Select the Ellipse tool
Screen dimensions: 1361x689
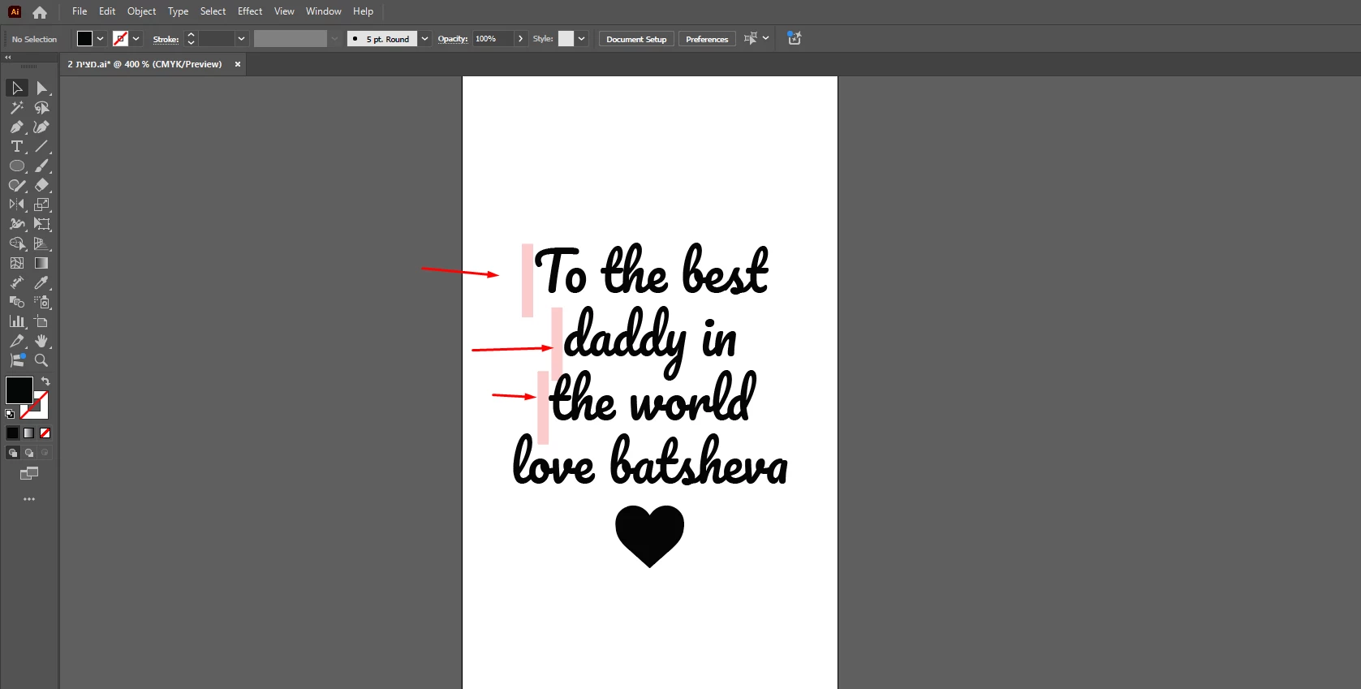pyautogui.click(x=16, y=166)
